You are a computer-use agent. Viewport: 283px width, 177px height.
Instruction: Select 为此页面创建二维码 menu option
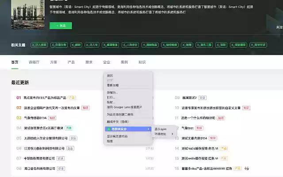(120, 114)
